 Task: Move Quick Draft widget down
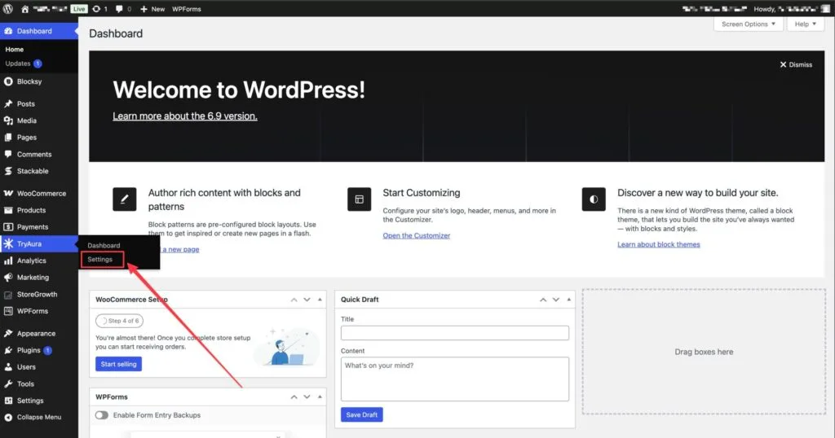tap(555, 300)
